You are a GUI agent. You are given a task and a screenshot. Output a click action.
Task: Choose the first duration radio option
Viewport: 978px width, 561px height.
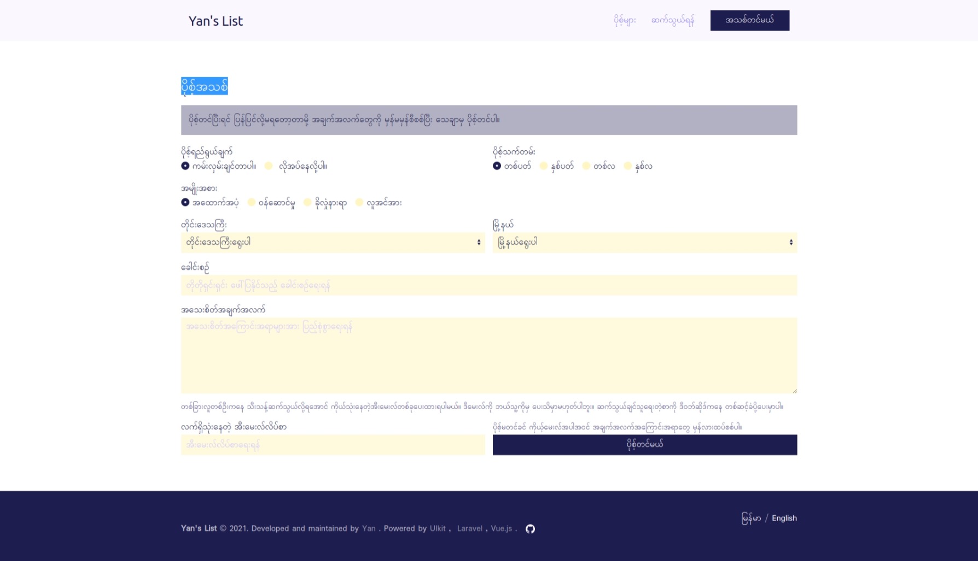[x=497, y=166]
